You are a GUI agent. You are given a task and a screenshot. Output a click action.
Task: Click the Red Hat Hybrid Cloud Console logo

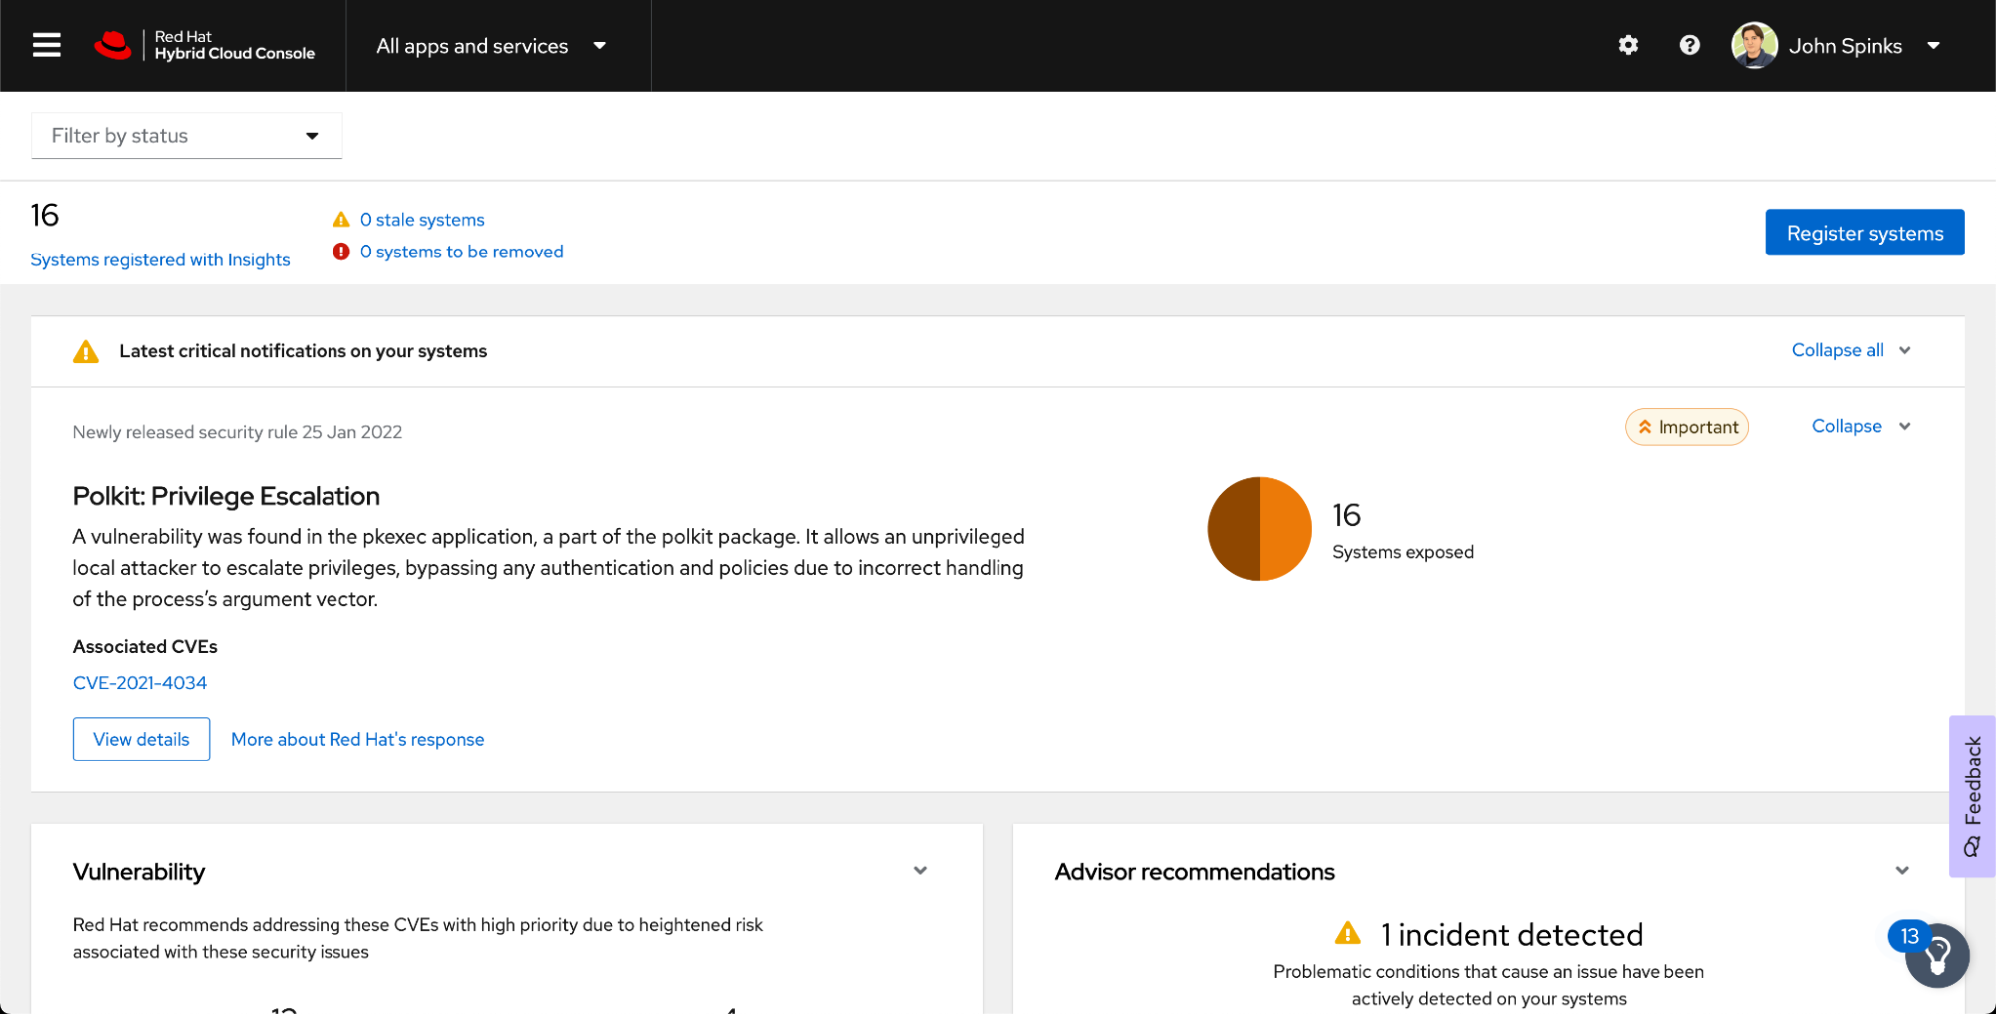pyautogui.click(x=205, y=46)
